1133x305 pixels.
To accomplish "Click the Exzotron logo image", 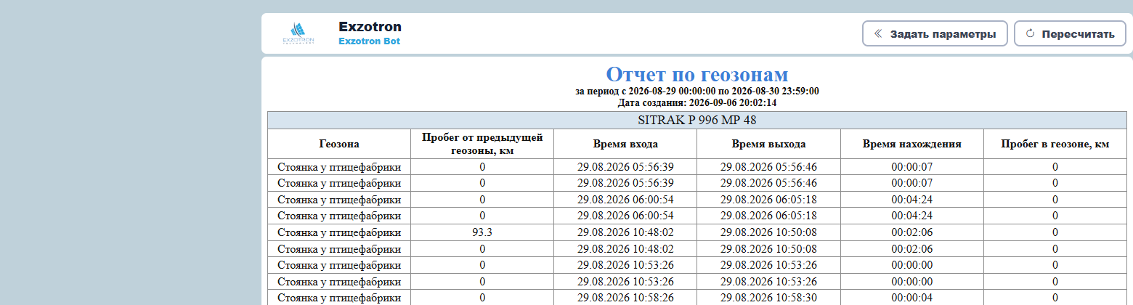I will coord(299,33).
